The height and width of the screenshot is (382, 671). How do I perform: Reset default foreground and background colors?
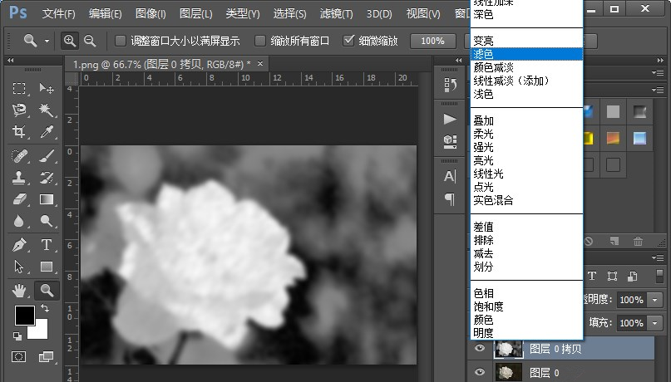coord(17,336)
